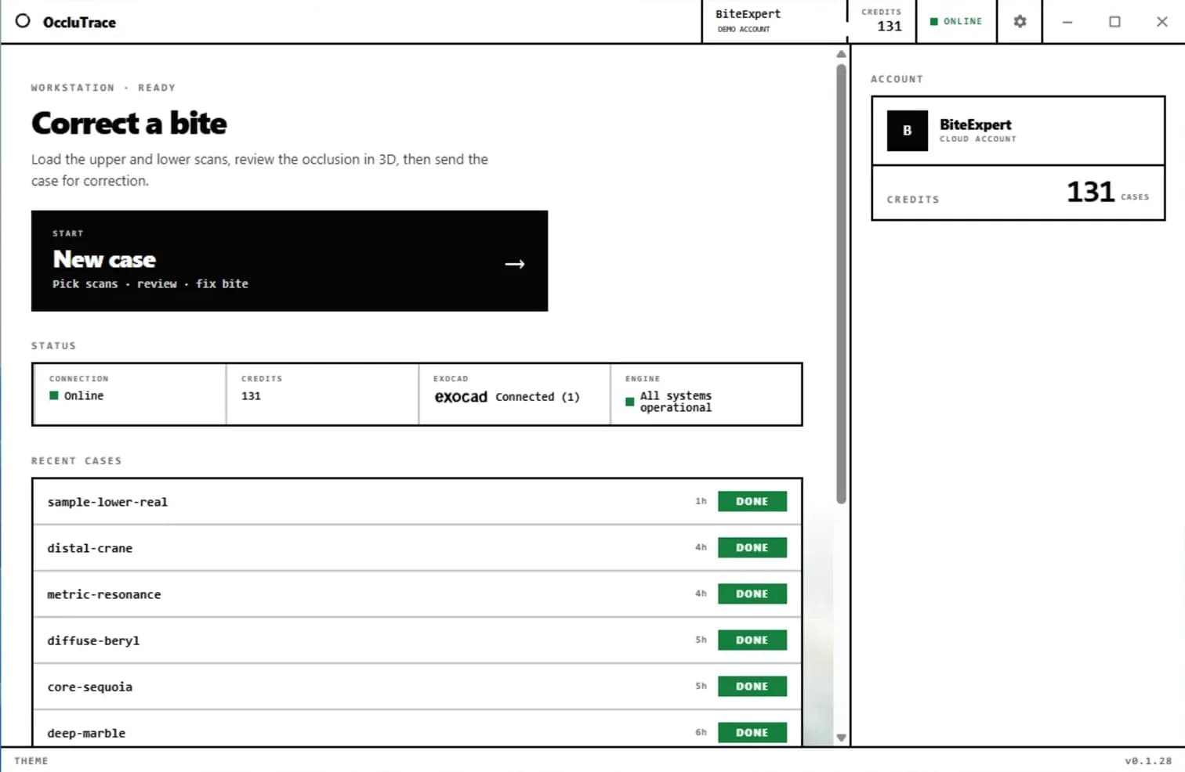This screenshot has width=1185, height=772.
Task: Click DONE badge for distal-crane
Action: click(x=752, y=547)
